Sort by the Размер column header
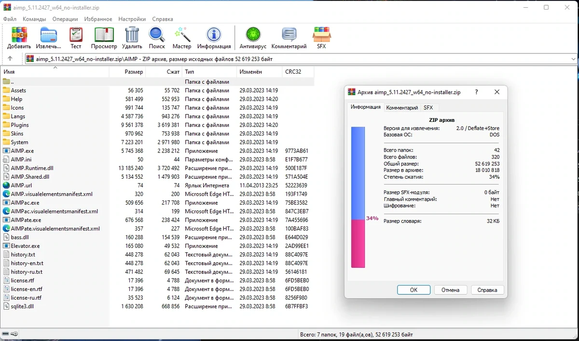Viewport: 579px width, 341px height. (128, 72)
